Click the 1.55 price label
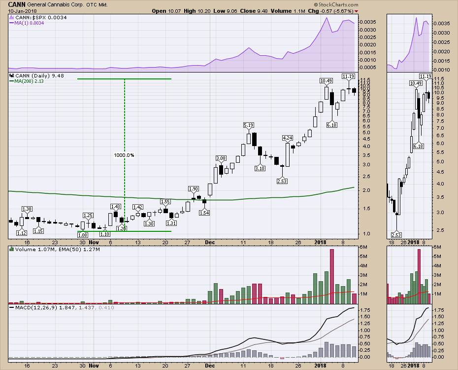The width and height of the screenshot is (458, 370). click(x=165, y=201)
